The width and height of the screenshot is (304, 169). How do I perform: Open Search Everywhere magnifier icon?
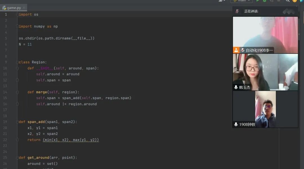[288, 1]
